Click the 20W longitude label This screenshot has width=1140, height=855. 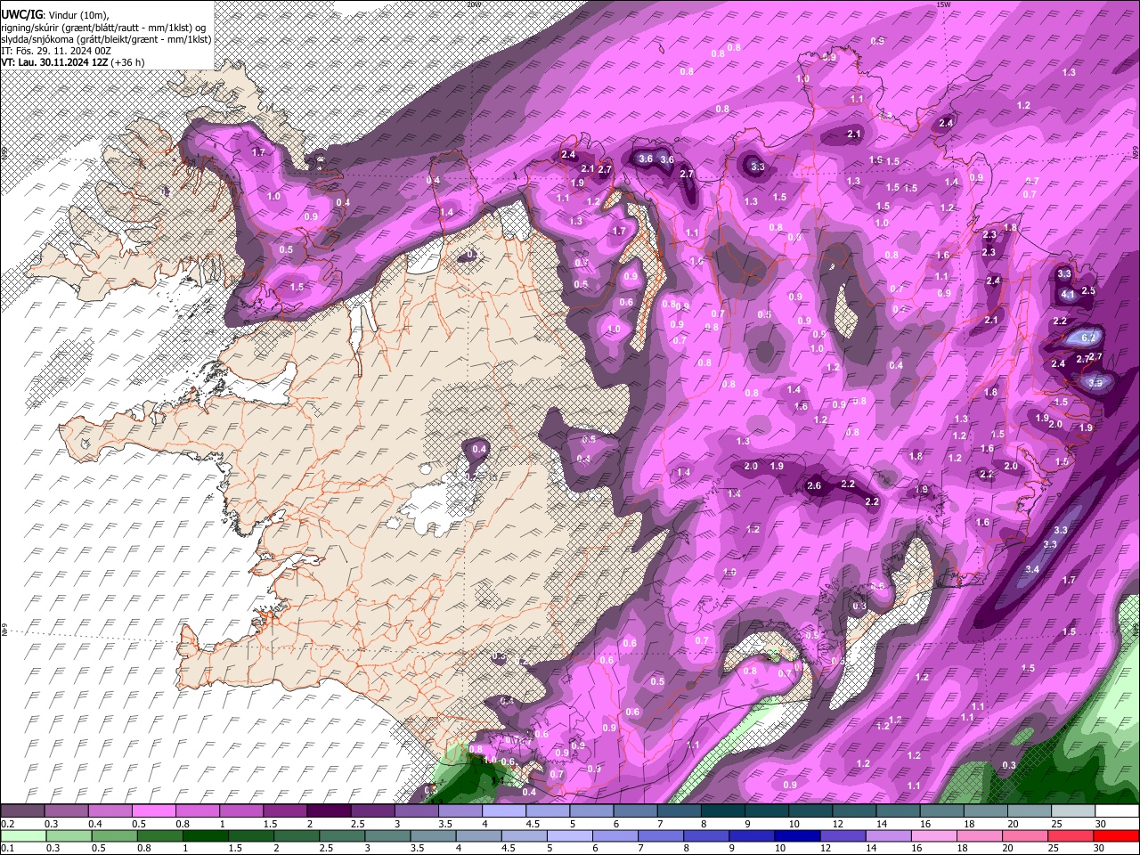[x=473, y=4]
